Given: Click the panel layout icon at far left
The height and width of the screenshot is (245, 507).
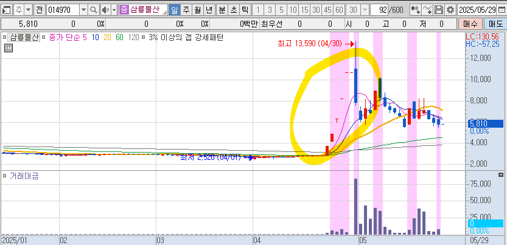Looking at the screenshot, I should point(6,10).
